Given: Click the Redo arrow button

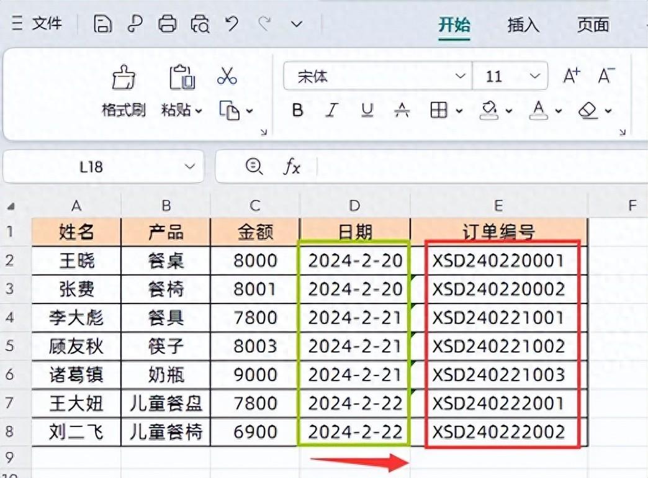Looking at the screenshot, I should coord(266,24).
